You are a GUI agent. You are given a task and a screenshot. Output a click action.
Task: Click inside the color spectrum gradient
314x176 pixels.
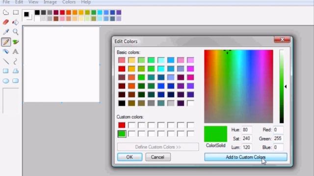pyautogui.click(x=238, y=87)
